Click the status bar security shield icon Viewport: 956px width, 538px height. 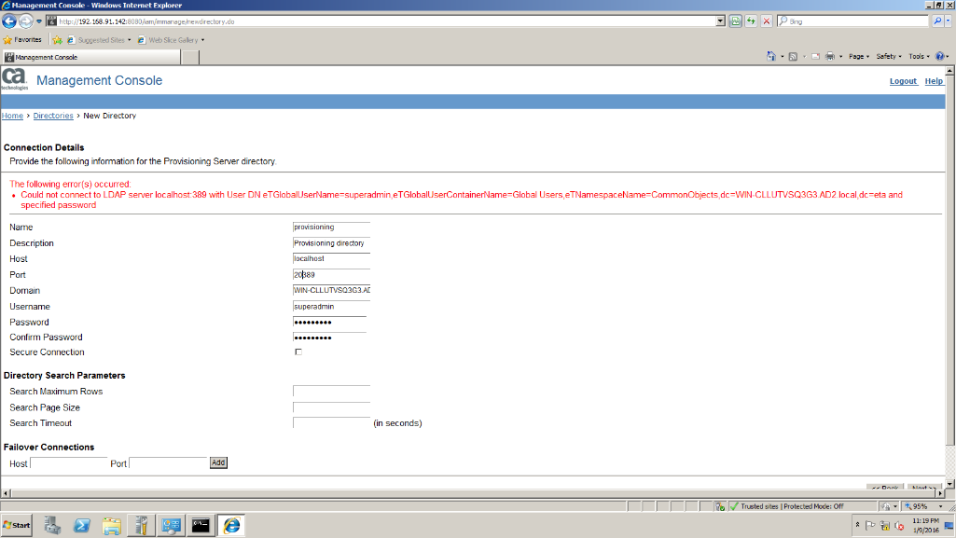[720, 506]
